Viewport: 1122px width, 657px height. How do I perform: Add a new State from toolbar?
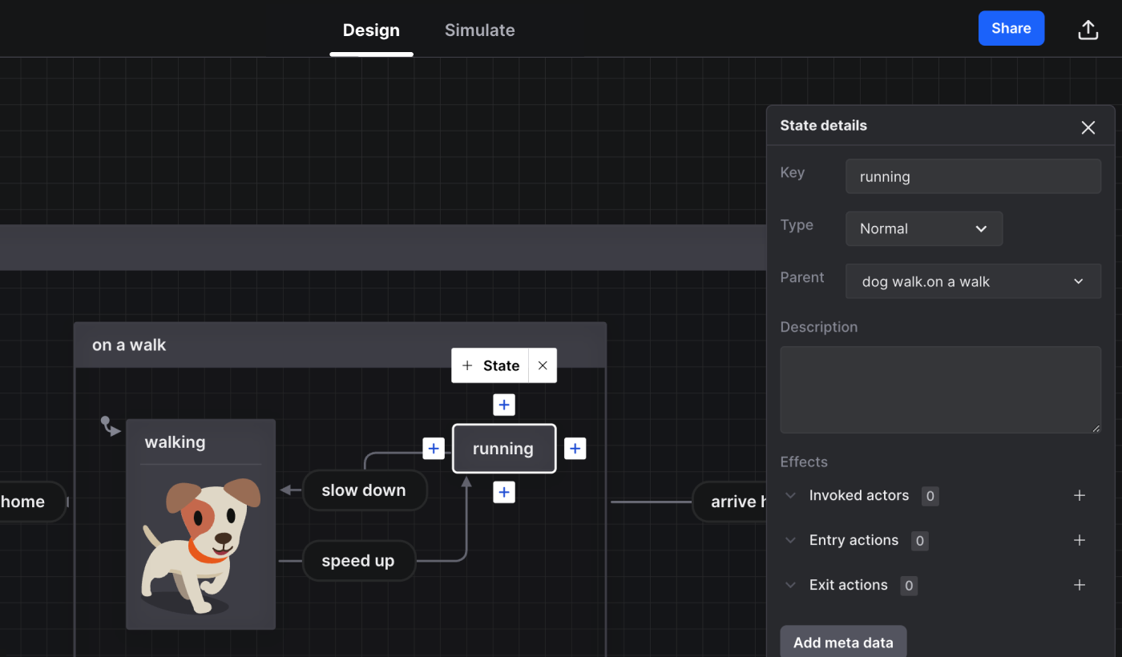(x=490, y=365)
